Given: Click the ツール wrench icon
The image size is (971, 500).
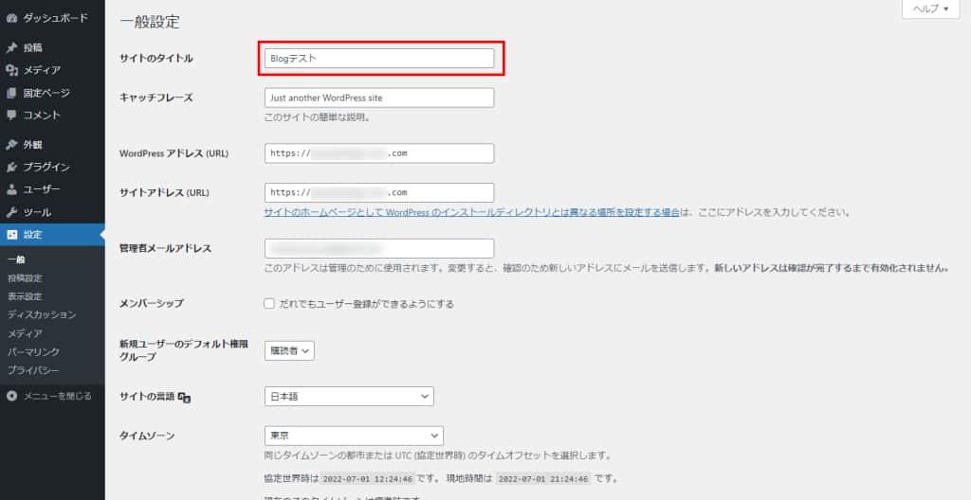Looking at the screenshot, I should point(11,212).
